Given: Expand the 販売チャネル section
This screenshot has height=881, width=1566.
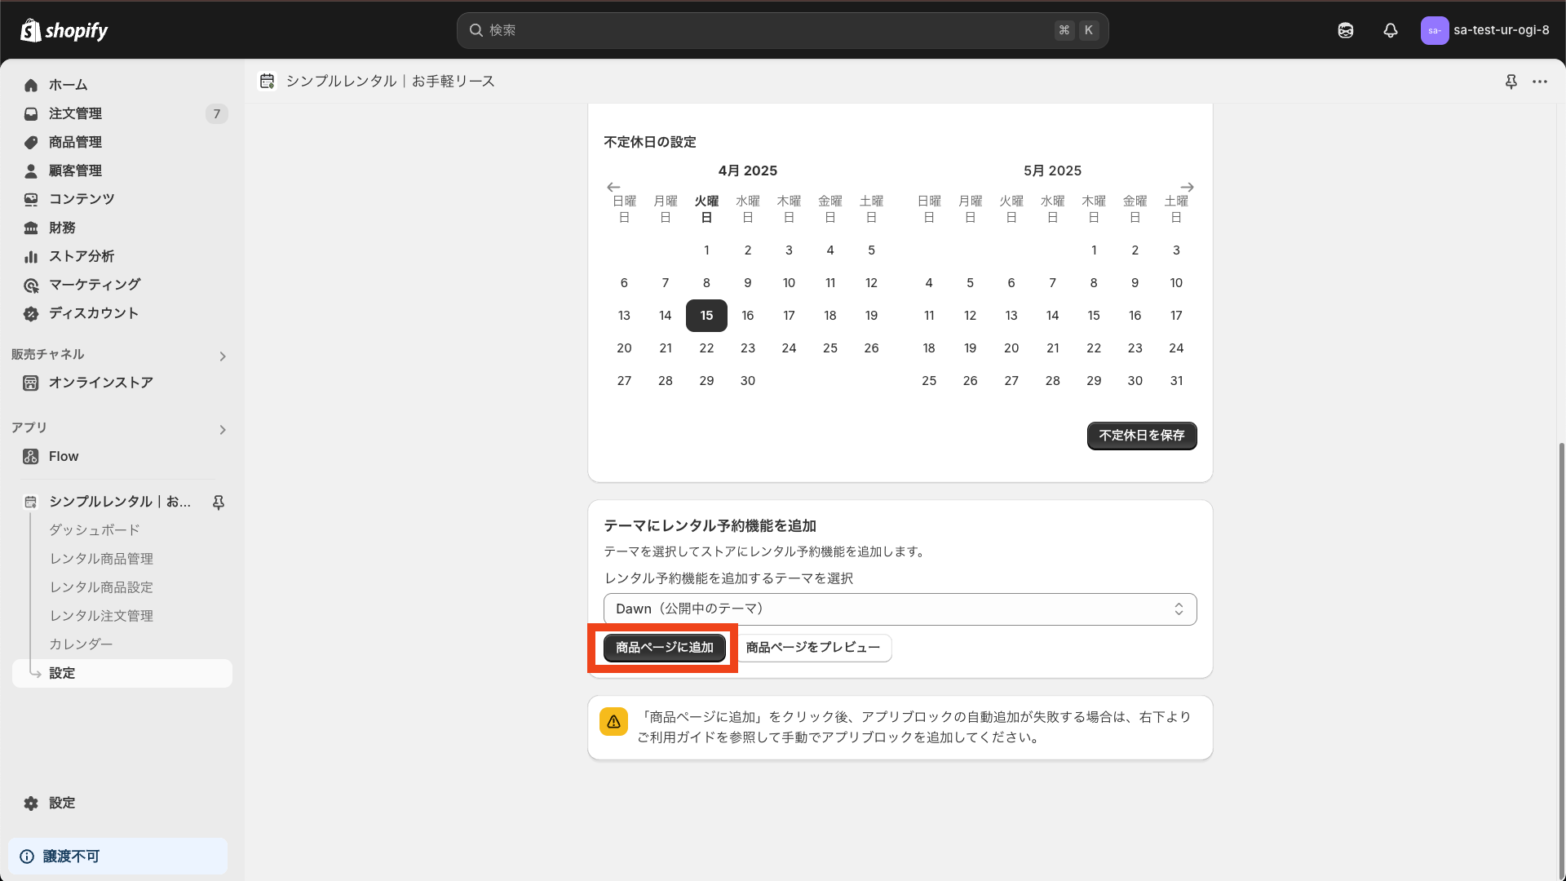Looking at the screenshot, I should [x=223, y=356].
